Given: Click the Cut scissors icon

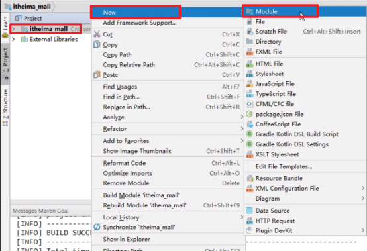Looking at the screenshot, I should pyautogui.click(x=97, y=34).
